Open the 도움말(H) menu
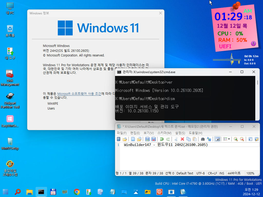Image resolution: width=263 pixels, height=197 pixels. click(195, 133)
